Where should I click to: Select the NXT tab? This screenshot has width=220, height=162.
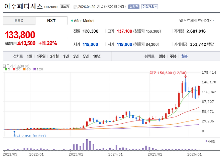(x=51, y=20)
